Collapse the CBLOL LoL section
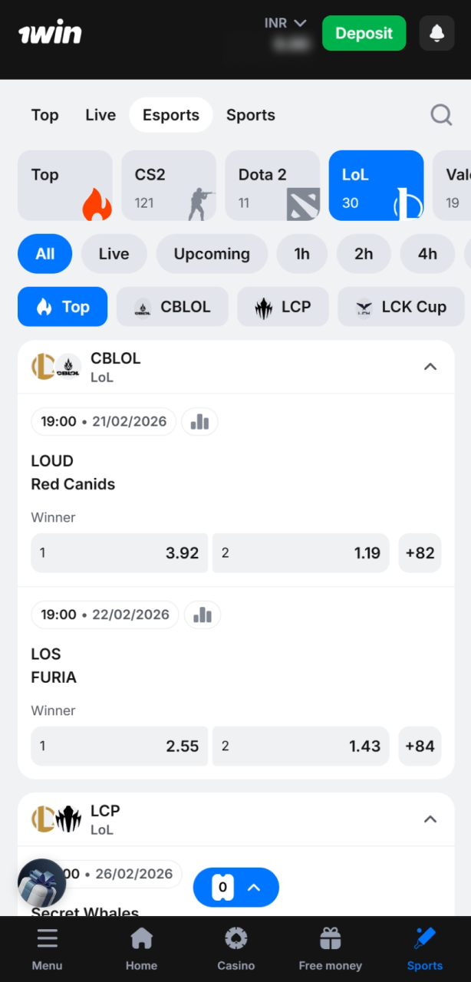The width and height of the screenshot is (471, 982). pos(430,367)
